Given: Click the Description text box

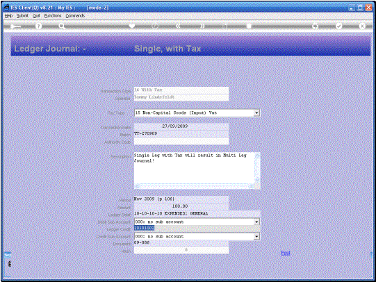Looking at the screenshot, I should (194, 168).
